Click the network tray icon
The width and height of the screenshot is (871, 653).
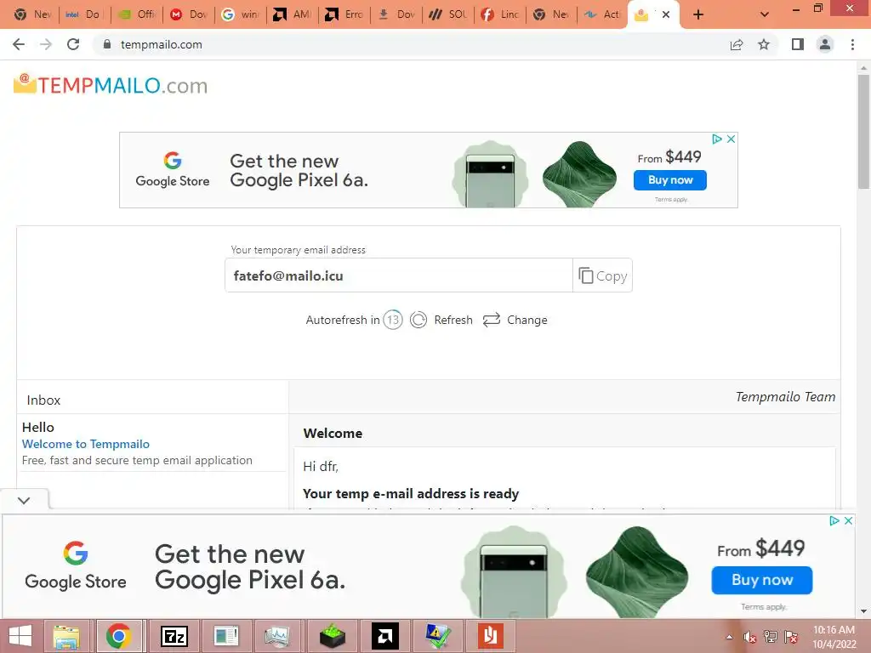771,638
